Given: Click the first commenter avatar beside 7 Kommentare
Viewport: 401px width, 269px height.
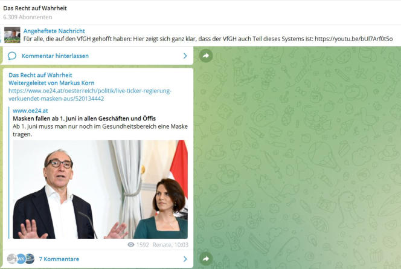Looking at the screenshot, I should [x=11, y=259].
